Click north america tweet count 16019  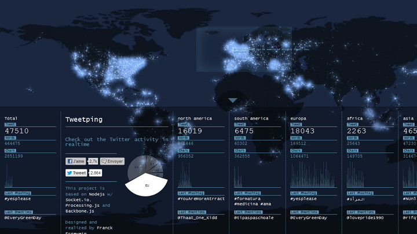pyautogui.click(x=190, y=131)
